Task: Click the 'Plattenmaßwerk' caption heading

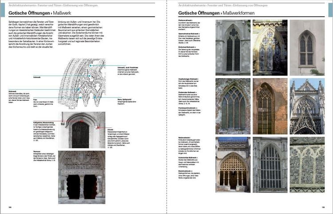Action: click(x=186, y=20)
